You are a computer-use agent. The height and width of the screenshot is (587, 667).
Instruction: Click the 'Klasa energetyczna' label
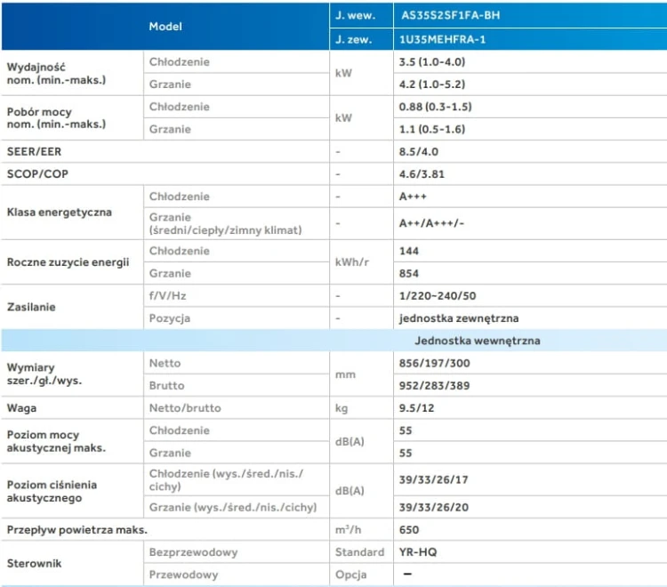[x=59, y=213]
